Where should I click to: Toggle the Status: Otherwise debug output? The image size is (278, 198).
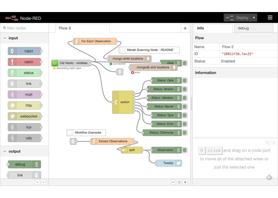pyautogui.click(x=184, y=133)
